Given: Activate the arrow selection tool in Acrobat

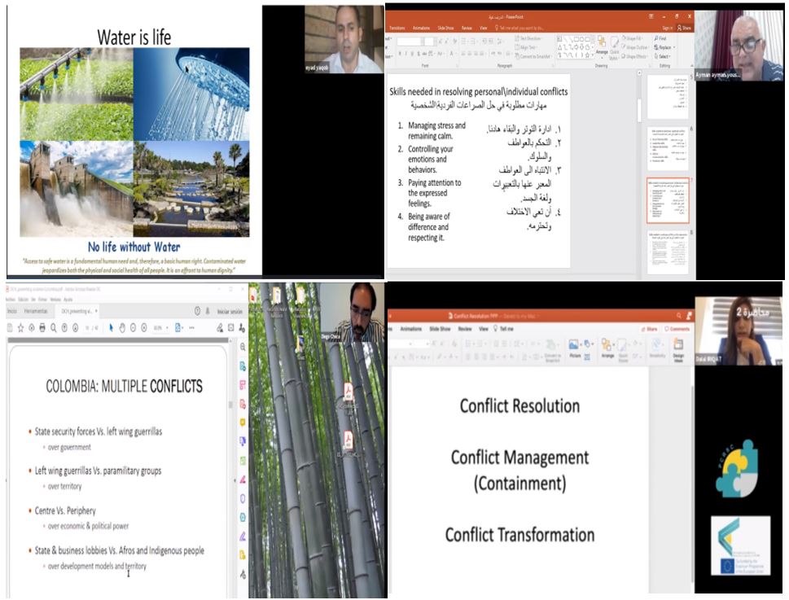Looking at the screenshot, I should 111,328.
